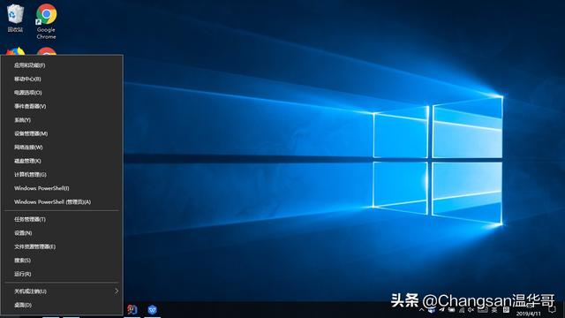
Task: Launch Google Chrome from the desktop shortcut
Action: [46, 21]
